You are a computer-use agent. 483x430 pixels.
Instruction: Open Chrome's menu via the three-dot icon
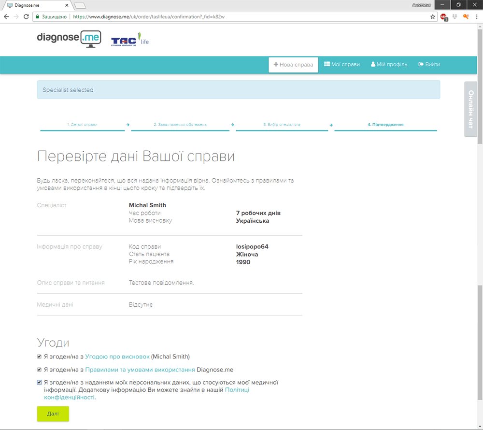pyautogui.click(x=477, y=15)
